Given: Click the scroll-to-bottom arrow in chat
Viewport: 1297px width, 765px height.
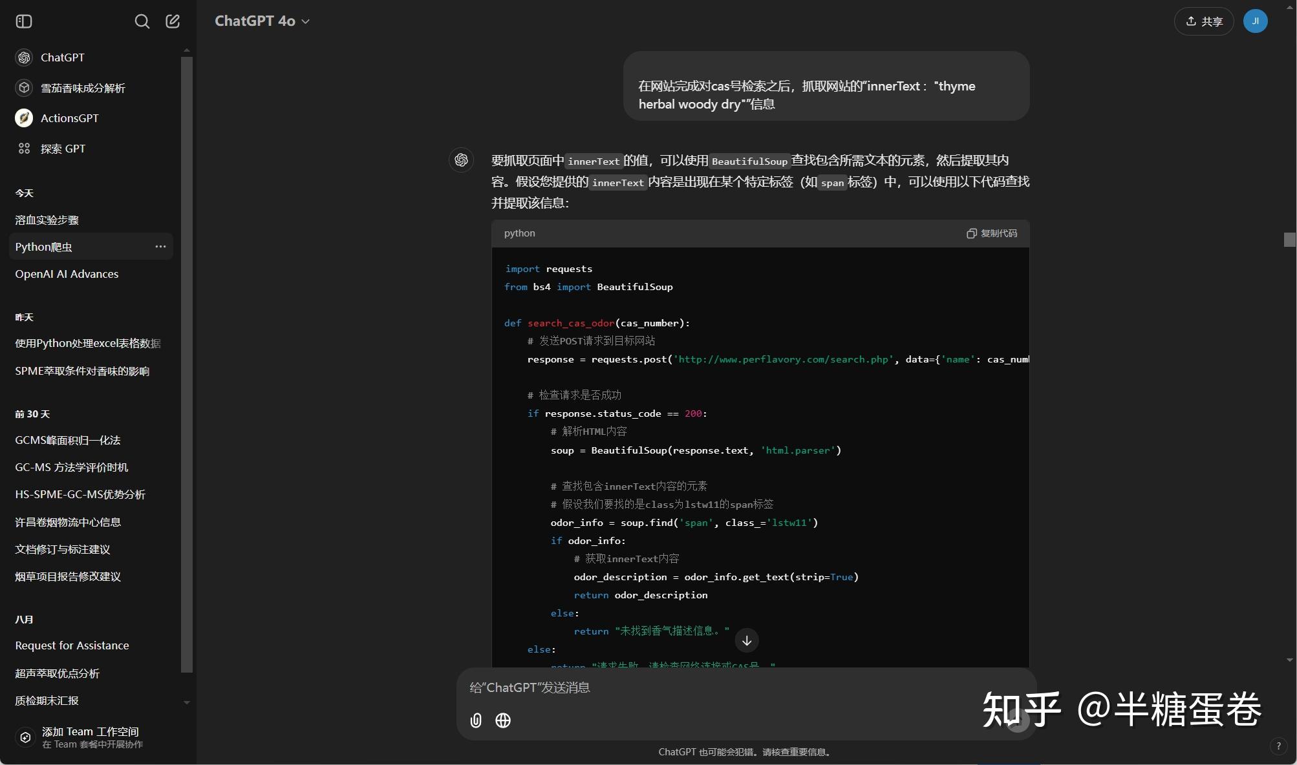Looking at the screenshot, I should (x=746, y=640).
